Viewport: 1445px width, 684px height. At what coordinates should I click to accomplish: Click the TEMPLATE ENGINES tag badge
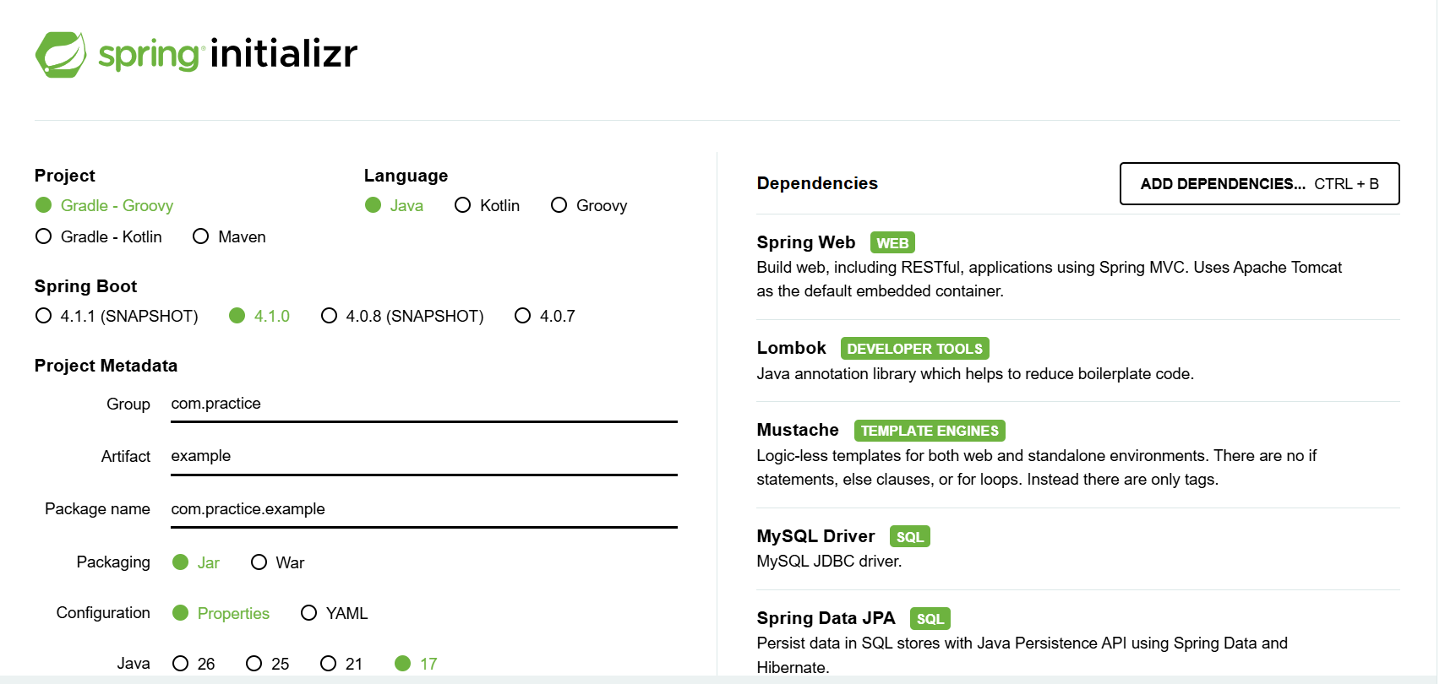(x=930, y=431)
